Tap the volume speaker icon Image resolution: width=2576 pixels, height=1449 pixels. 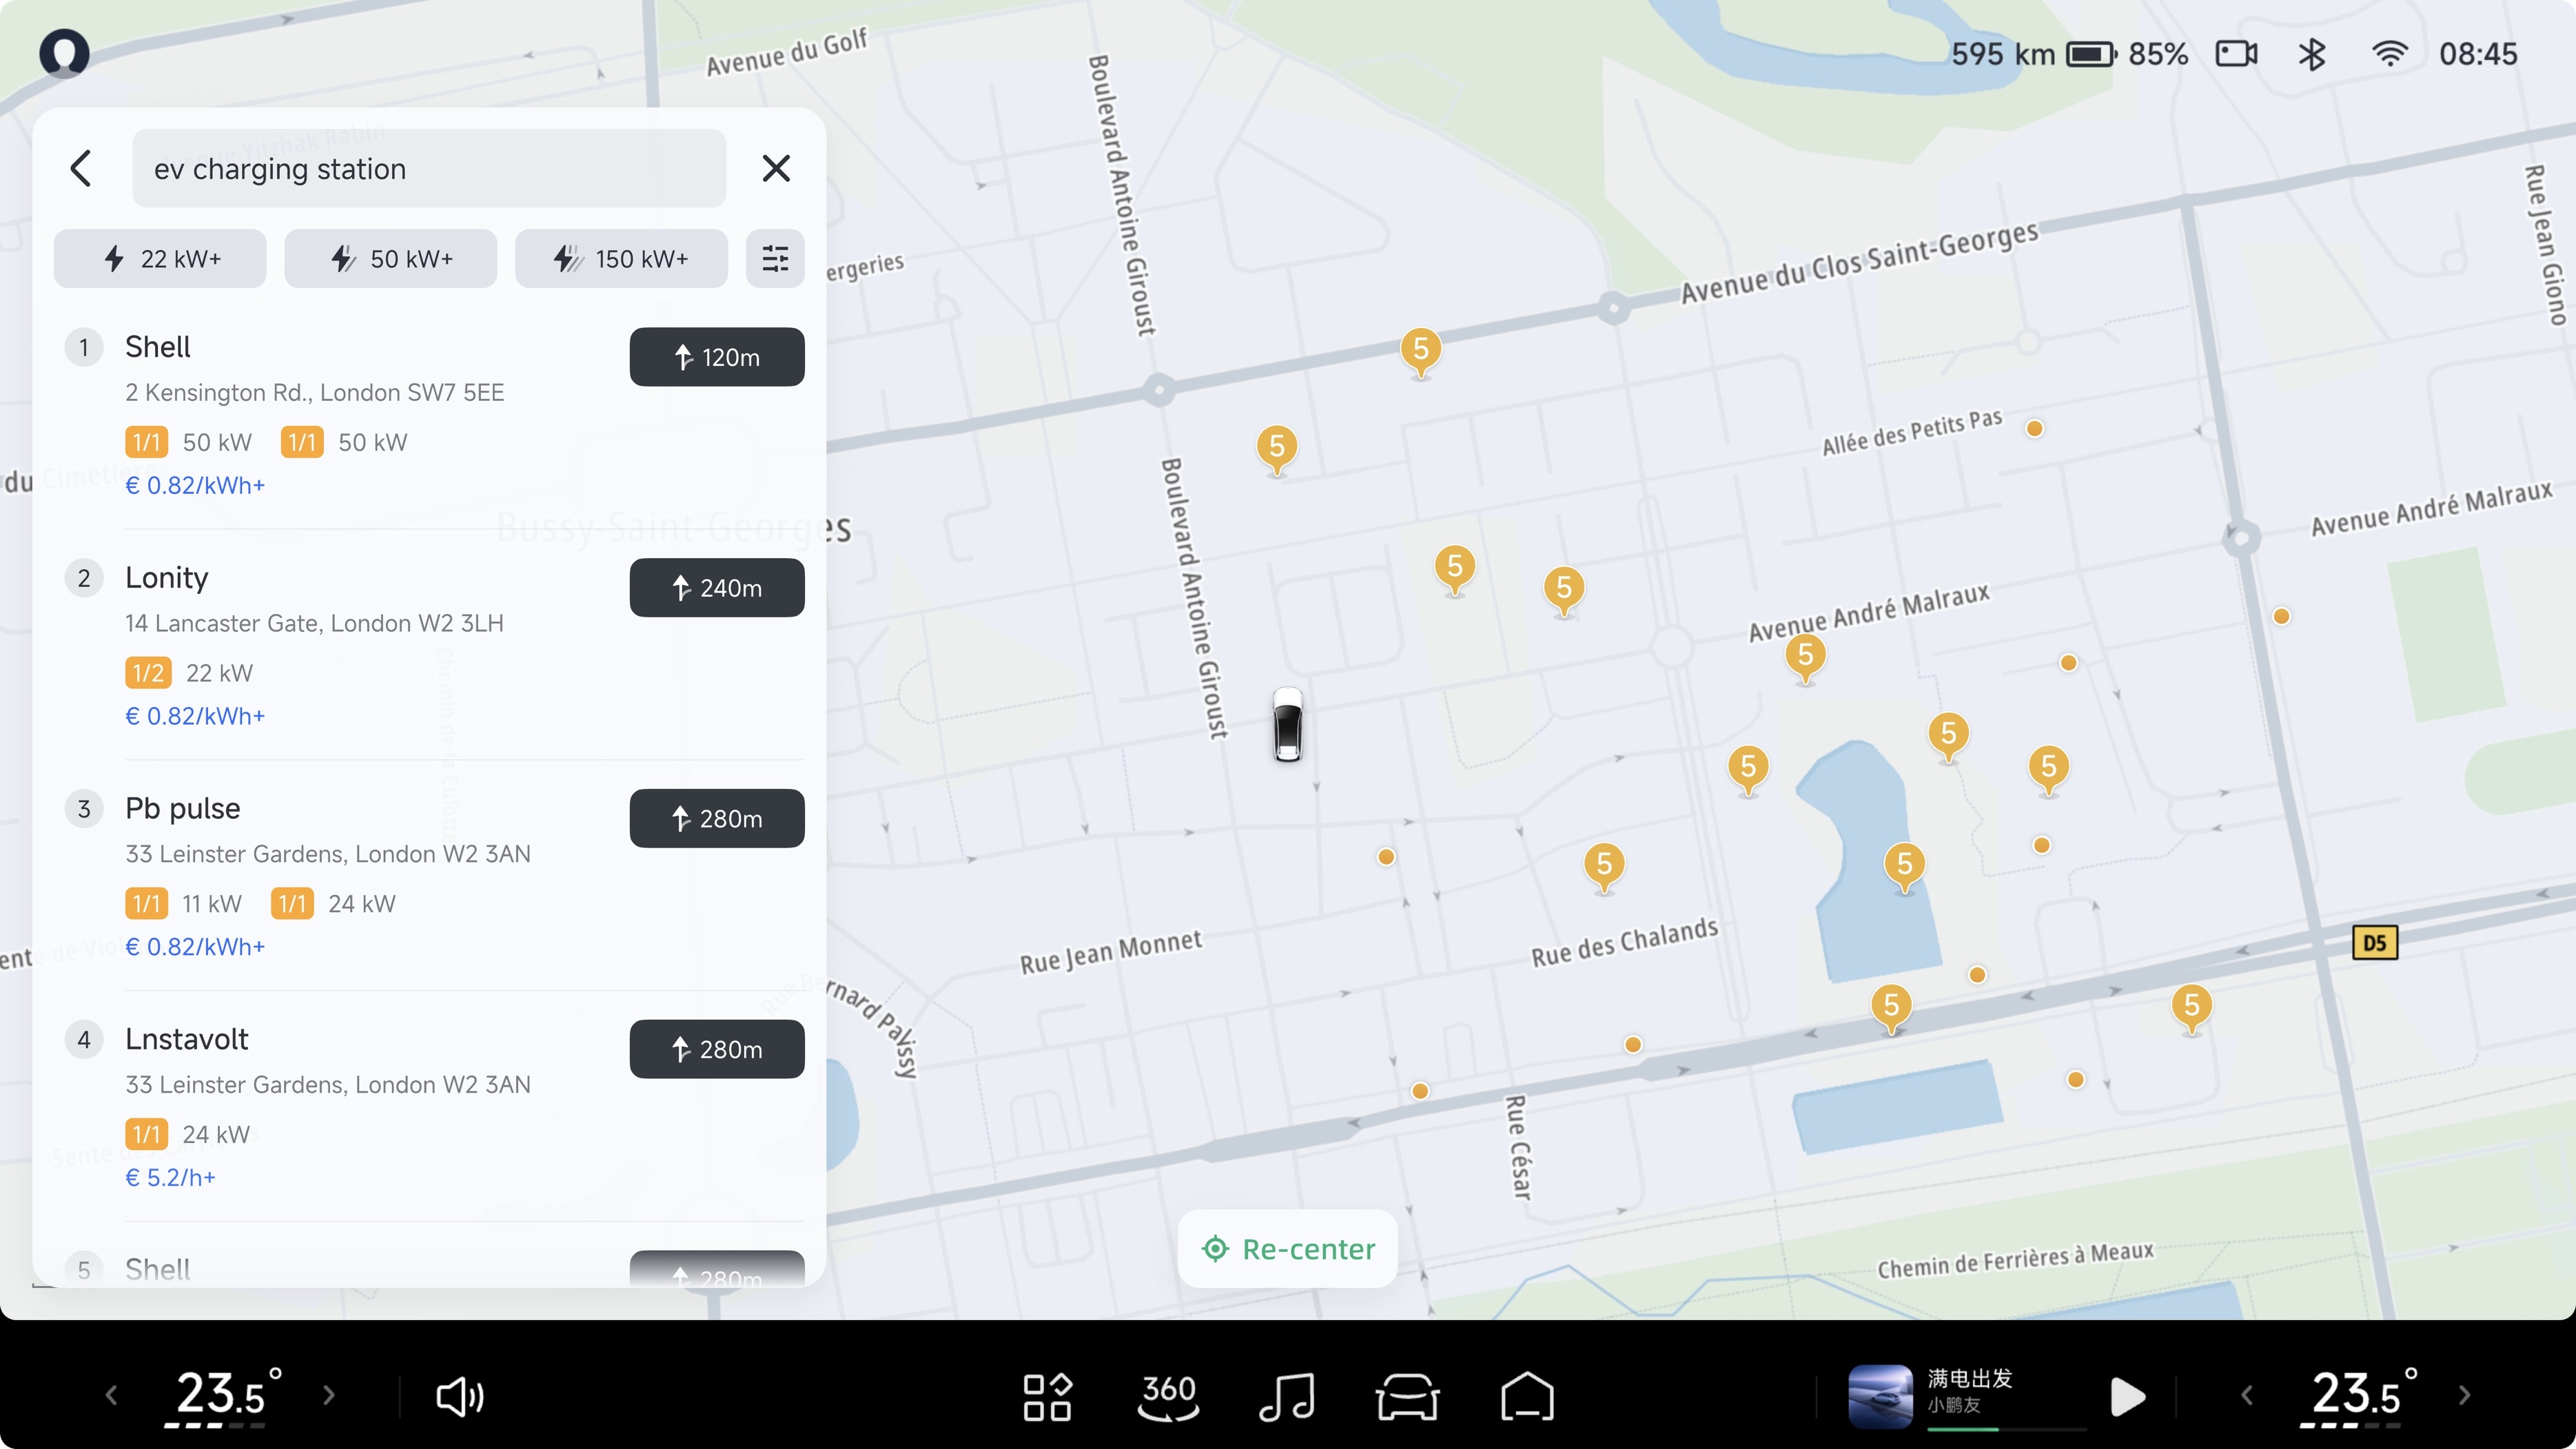pos(460,1396)
